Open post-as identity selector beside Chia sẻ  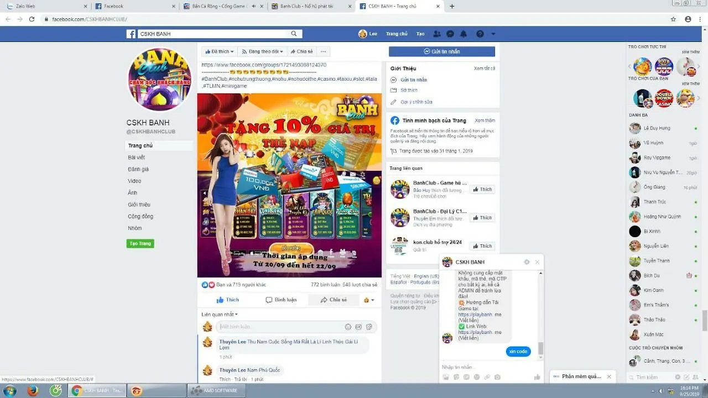tap(369, 300)
